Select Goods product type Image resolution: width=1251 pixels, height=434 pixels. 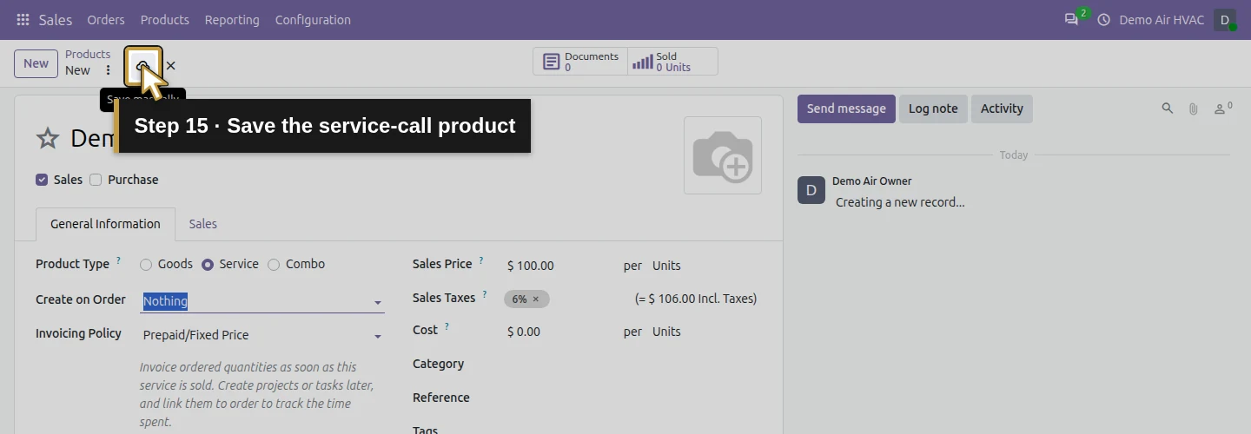(x=146, y=265)
